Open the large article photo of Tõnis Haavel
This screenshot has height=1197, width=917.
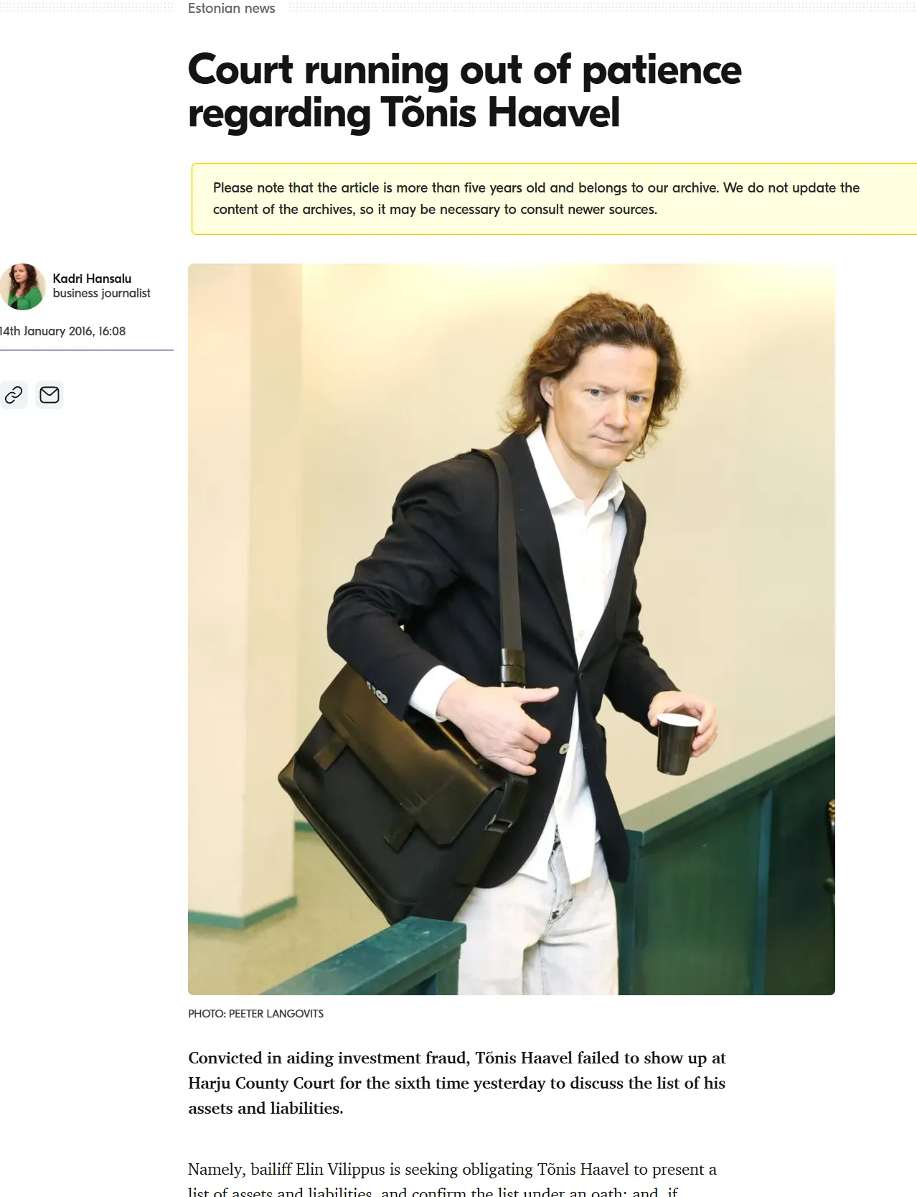pyautogui.click(x=512, y=629)
